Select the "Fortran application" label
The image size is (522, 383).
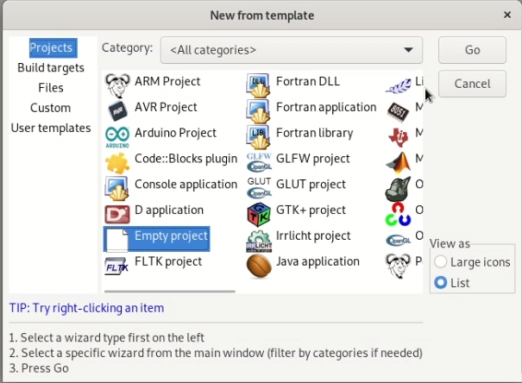326,108
